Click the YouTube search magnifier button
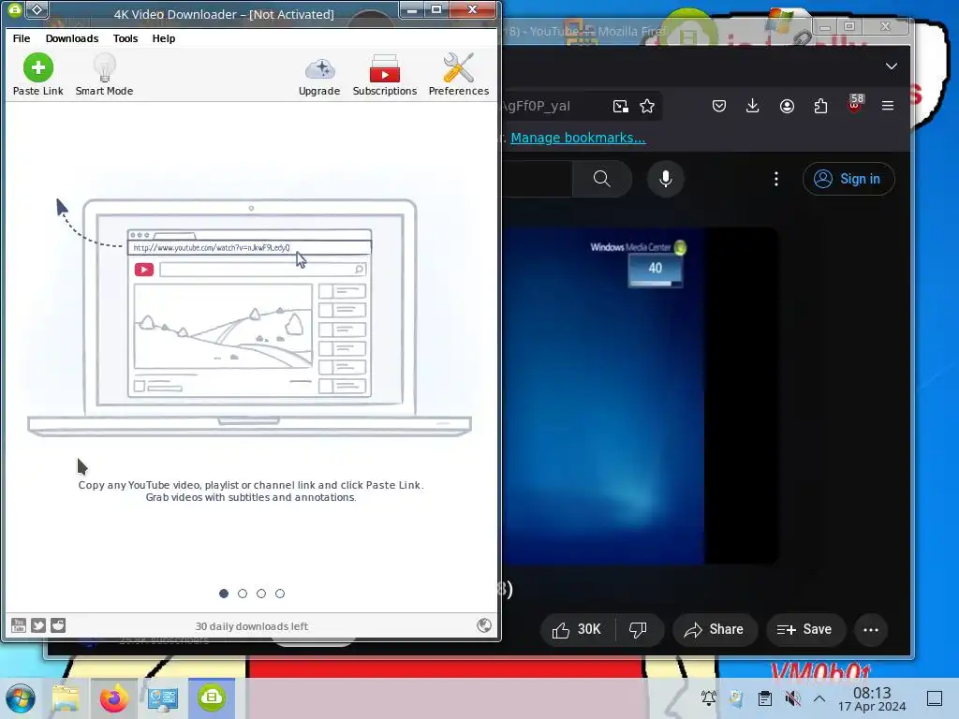The height and width of the screenshot is (719, 959). click(x=602, y=179)
